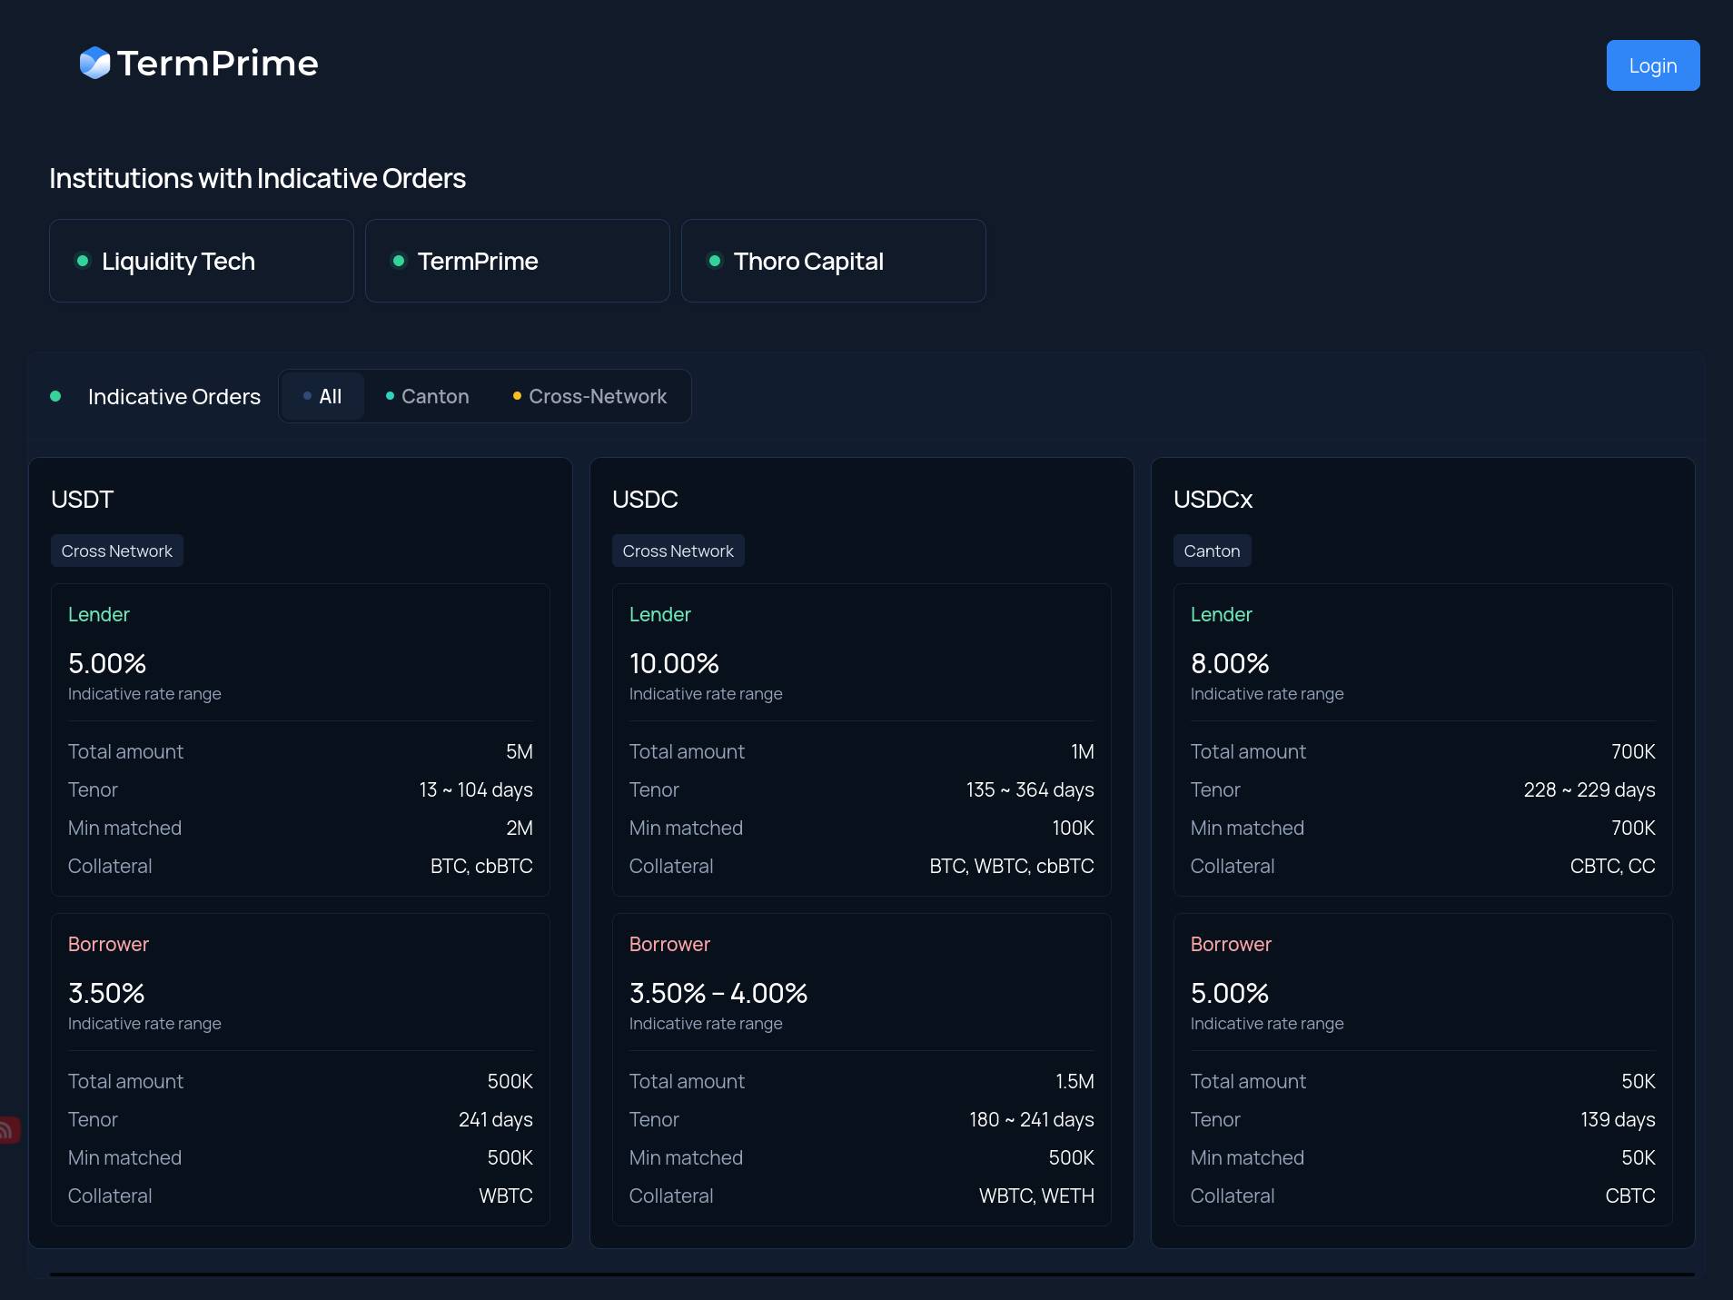Click the collateral value CBTC, CC

1613,866
